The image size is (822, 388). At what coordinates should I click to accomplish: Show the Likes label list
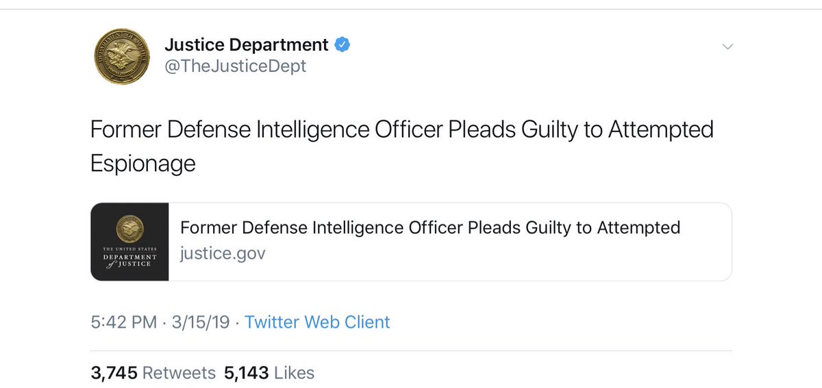[294, 373]
